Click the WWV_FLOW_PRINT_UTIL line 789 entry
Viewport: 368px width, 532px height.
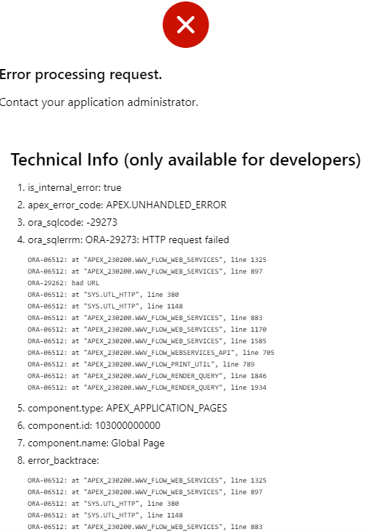[x=141, y=364]
